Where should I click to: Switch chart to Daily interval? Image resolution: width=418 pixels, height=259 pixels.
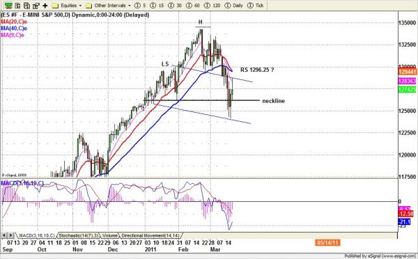click(x=233, y=6)
